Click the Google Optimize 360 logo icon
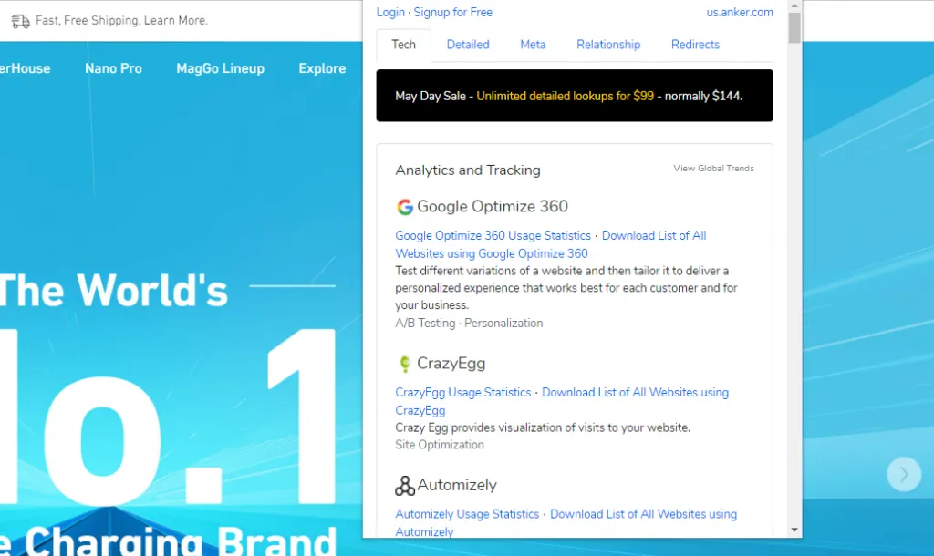The height and width of the screenshot is (556, 934). (x=405, y=207)
